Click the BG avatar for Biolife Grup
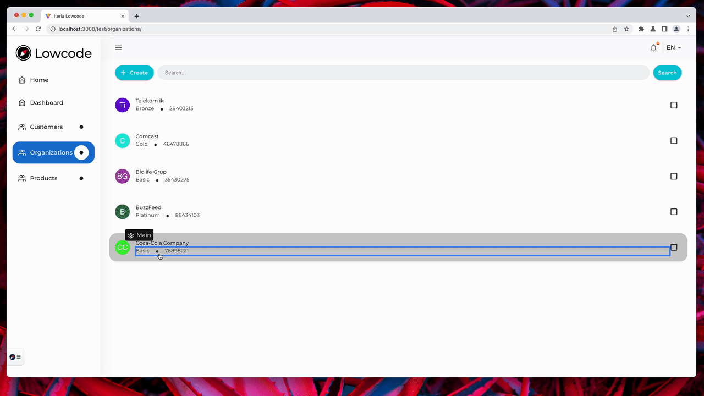The width and height of the screenshot is (704, 396). click(x=122, y=176)
